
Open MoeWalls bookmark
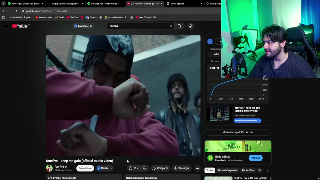[x=21, y=17]
